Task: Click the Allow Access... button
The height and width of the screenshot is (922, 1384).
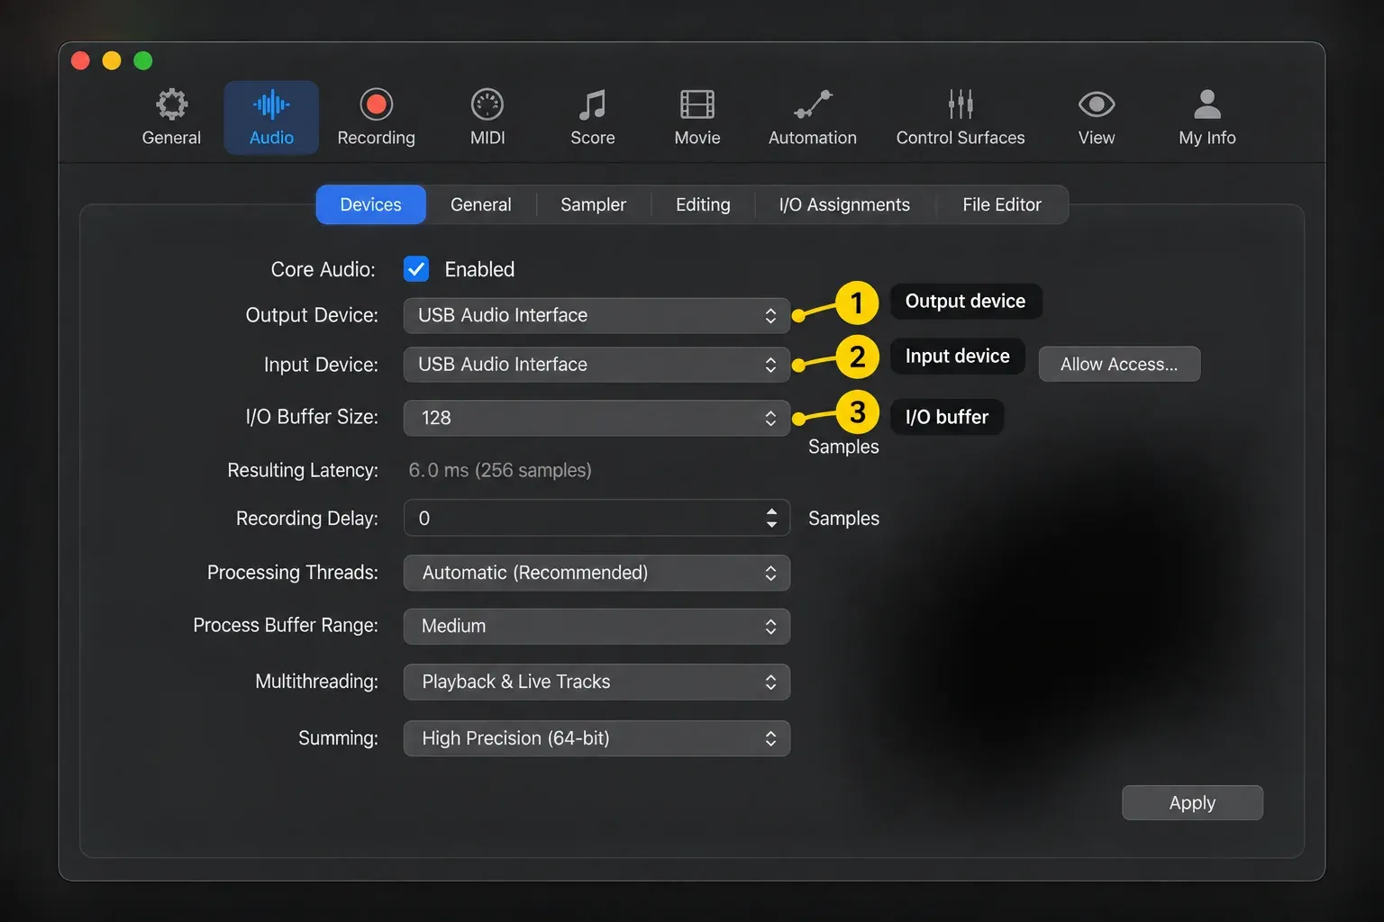Action: click(1119, 364)
